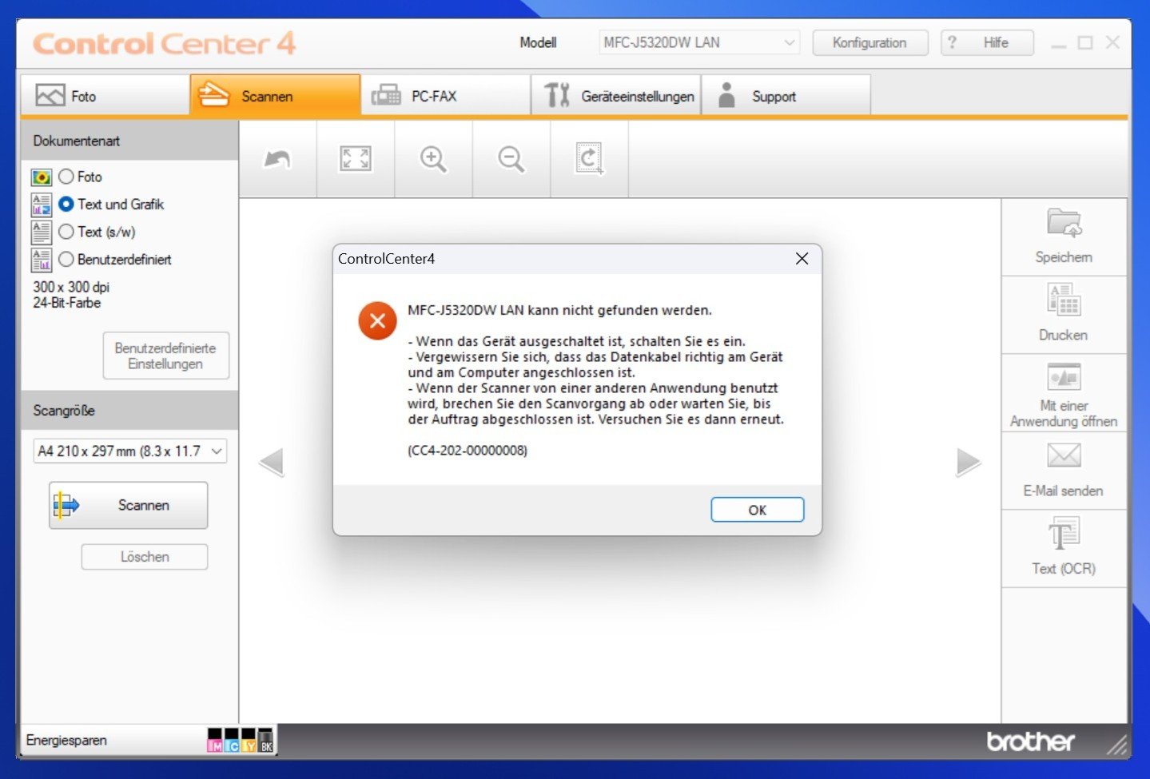Switch to the Scannen tab

pyautogui.click(x=275, y=96)
